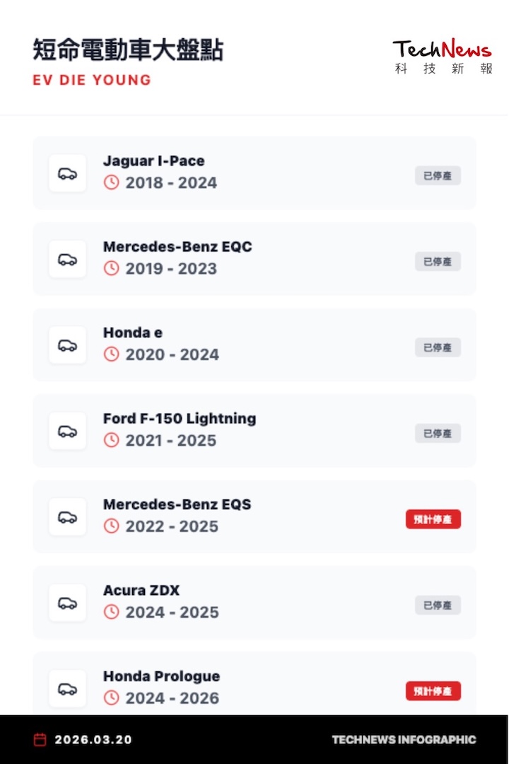
Task: Click the 短命電動車大盤點 headline
Action: (128, 50)
